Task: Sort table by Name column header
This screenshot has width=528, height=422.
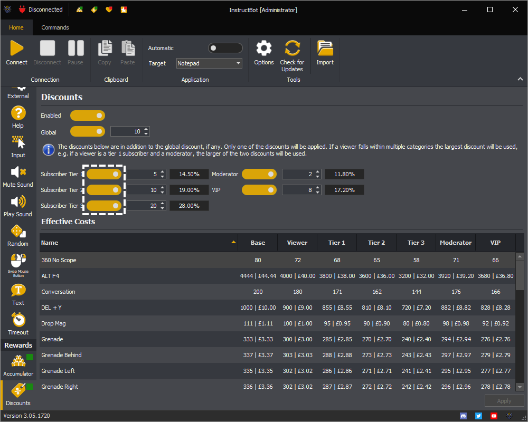Action: click(x=138, y=243)
